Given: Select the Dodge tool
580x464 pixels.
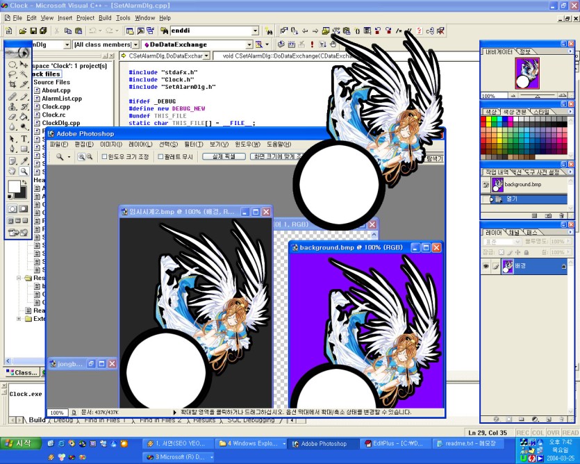Looking at the screenshot, I should point(24,126).
